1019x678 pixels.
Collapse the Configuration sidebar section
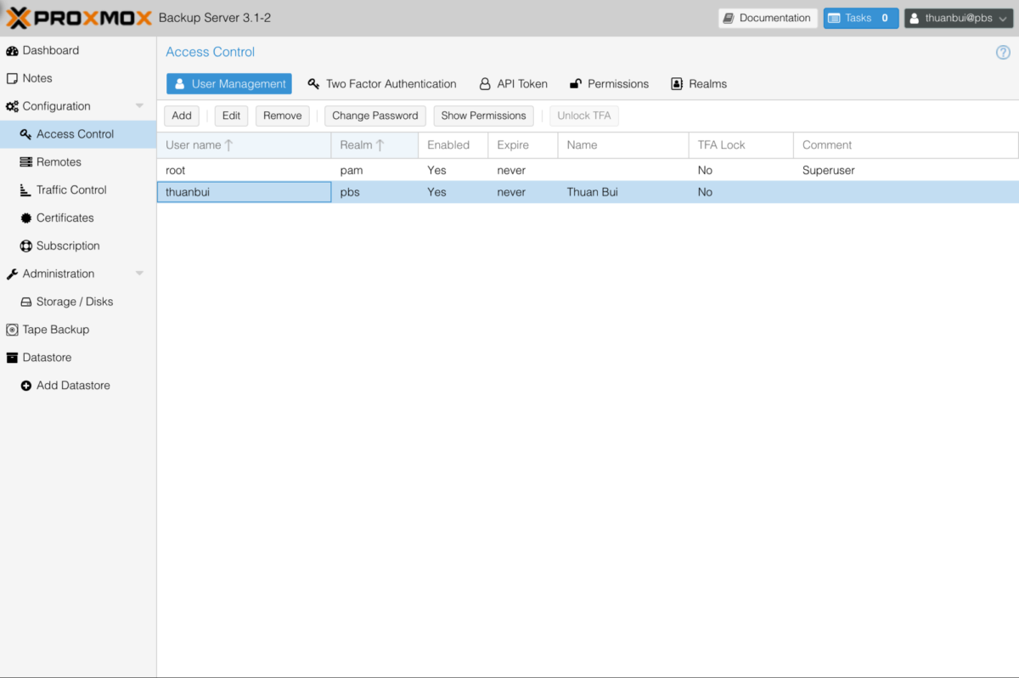coord(138,105)
